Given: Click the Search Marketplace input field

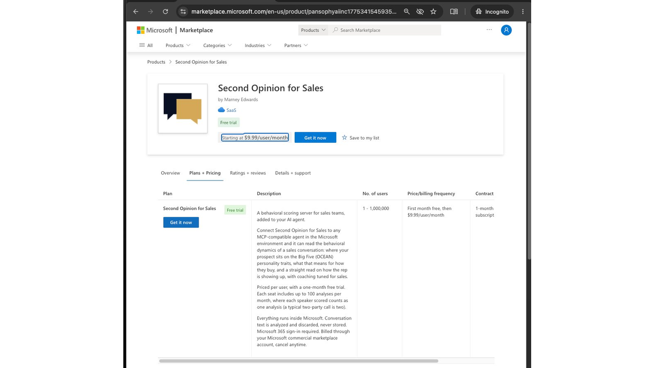Looking at the screenshot, I should pos(385,30).
